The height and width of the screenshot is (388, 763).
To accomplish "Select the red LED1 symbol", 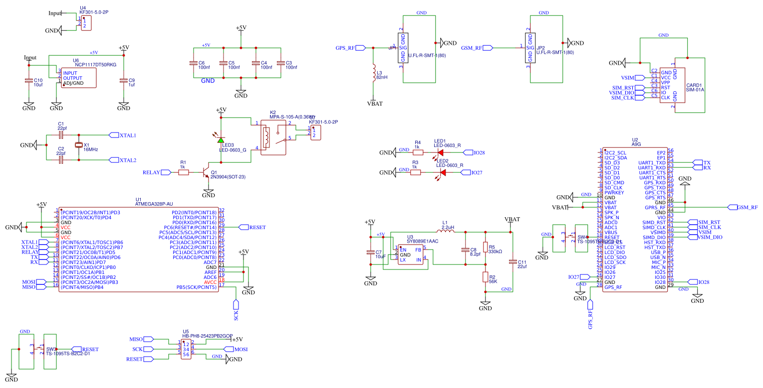I will point(441,152).
